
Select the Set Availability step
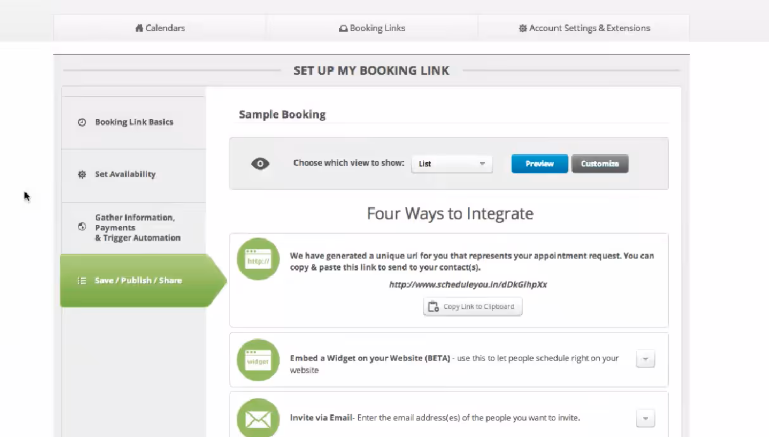point(125,174)
